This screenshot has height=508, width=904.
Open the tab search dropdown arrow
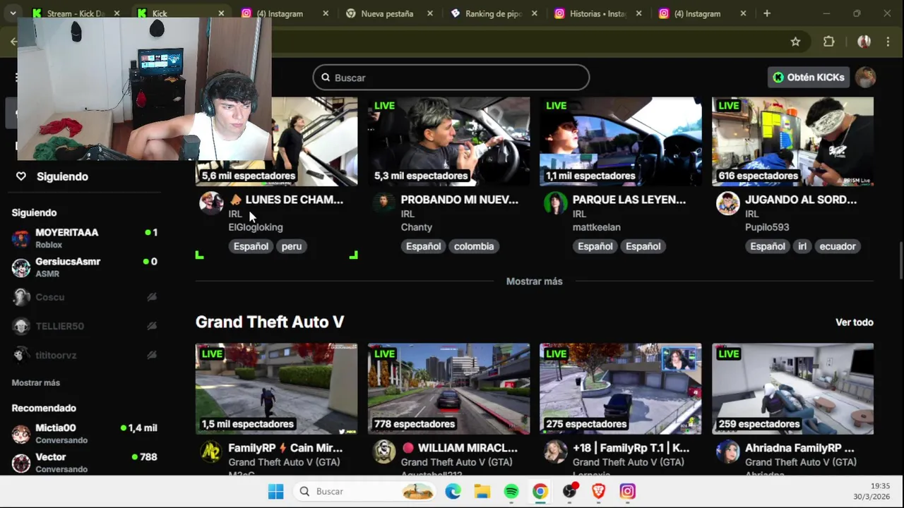point(13,13)
